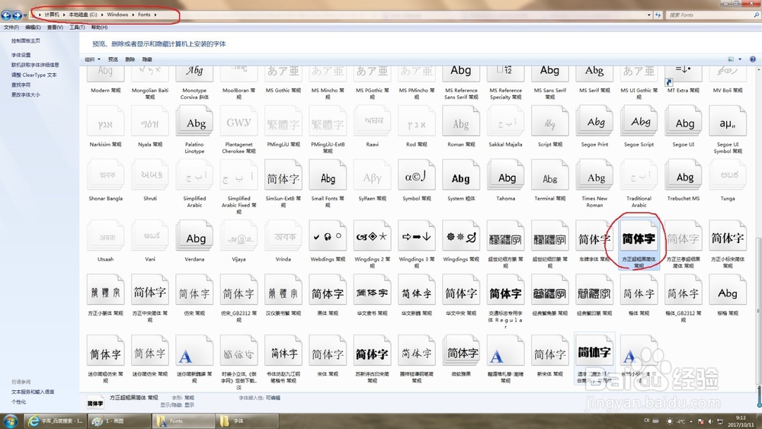Image resolution: width=762 pixels, height=429 pixels.
Task: Open the 工具(T) menu
Action: click(77, 27)
